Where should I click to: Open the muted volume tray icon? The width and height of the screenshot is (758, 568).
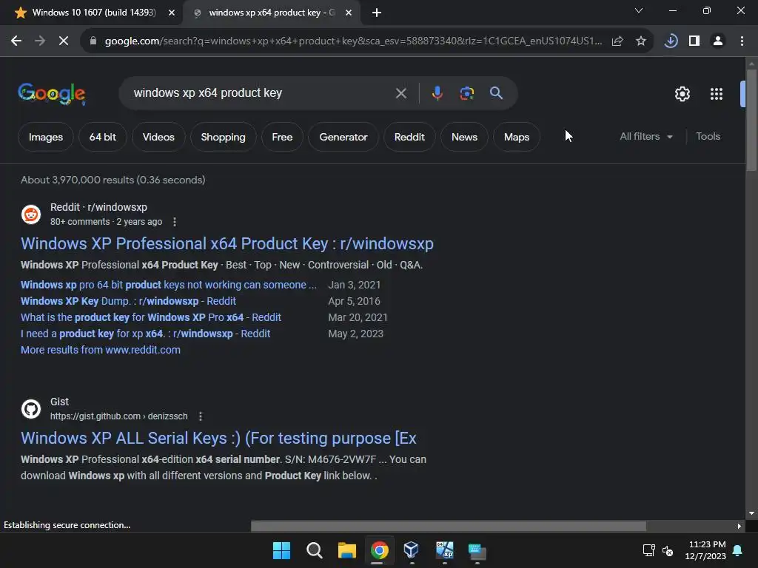(x=668, y=550)
